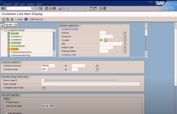The image size is (177, 114).
Task: Click the Company code field with SUN
Action: tap(44, 69)
